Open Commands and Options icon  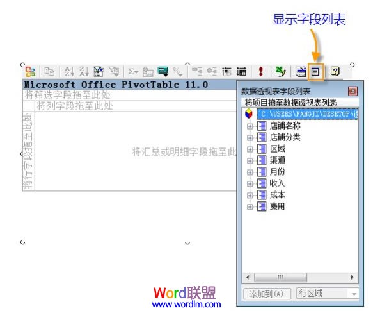[x=301, y=72]
